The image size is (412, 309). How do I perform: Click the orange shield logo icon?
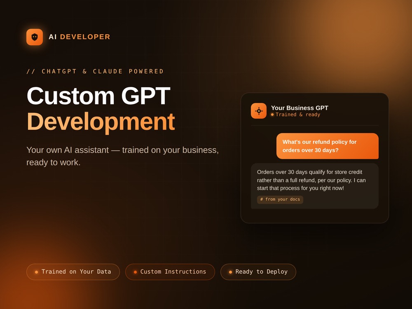[x=35, y=37]
